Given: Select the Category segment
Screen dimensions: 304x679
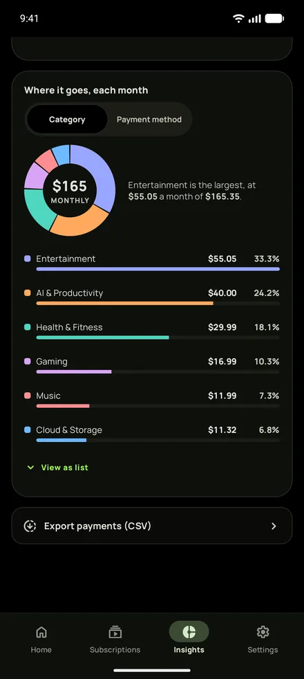Looking at the screenshot, I should point(67,120).
